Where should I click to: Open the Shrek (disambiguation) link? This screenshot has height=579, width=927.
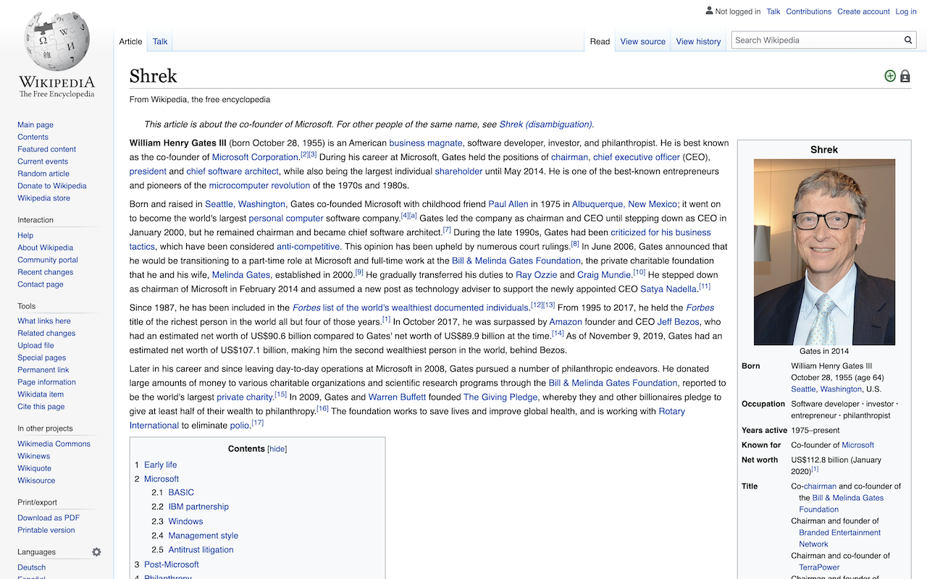pyautogui.click(x=545, y=124)
